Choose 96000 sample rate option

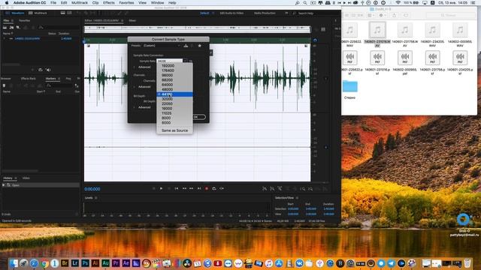174,75
